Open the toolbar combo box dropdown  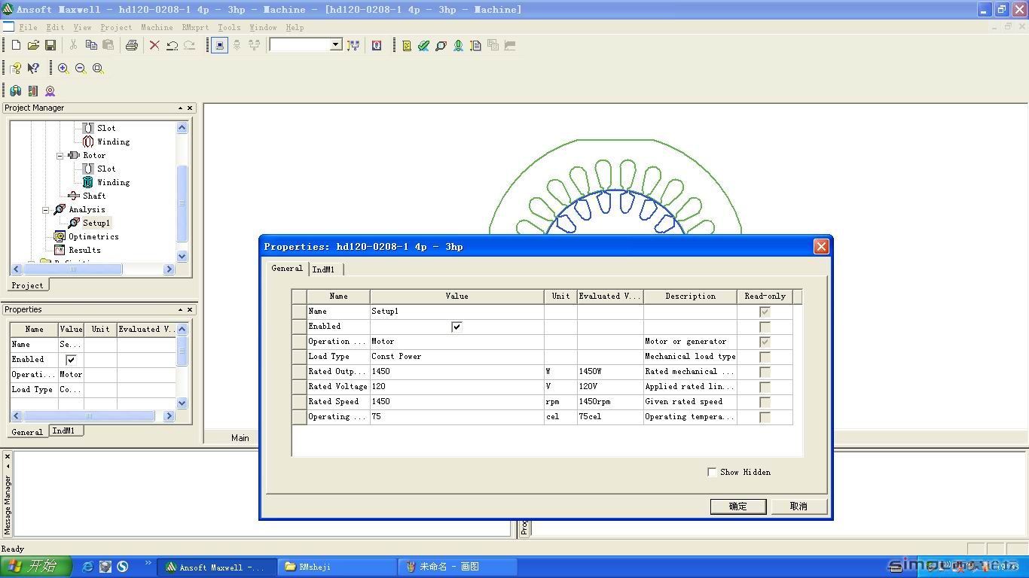coord(336,45)
